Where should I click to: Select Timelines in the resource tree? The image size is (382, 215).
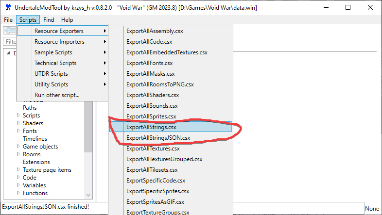35,139
